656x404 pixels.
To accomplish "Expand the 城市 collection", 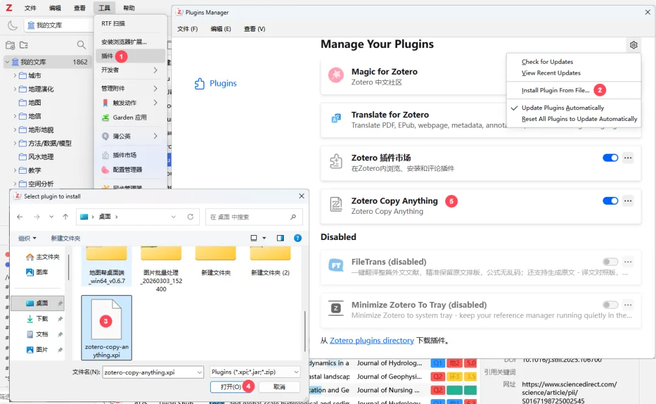I will [x=15, y=75].
